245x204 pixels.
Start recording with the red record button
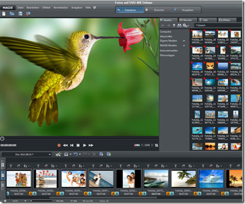59,145
